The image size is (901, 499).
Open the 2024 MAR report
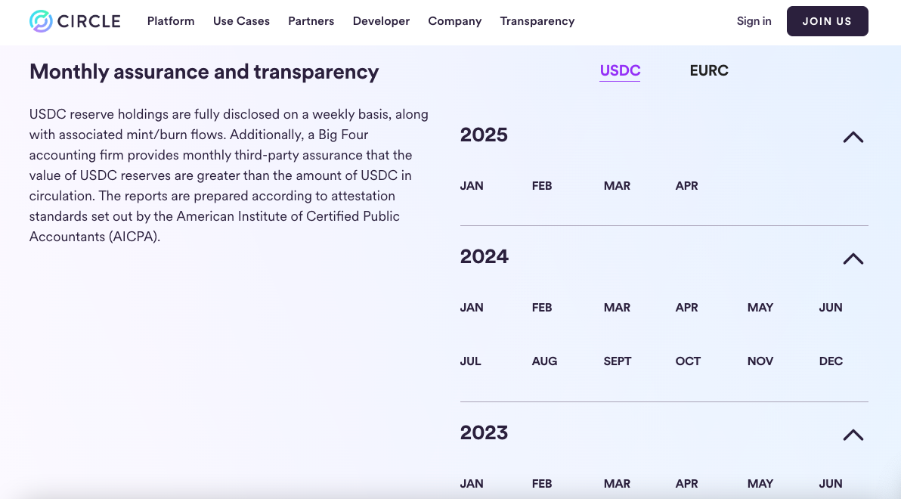[617, 308]
